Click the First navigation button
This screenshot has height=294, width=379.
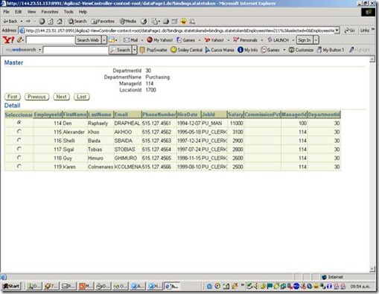(x=13, y=97)
